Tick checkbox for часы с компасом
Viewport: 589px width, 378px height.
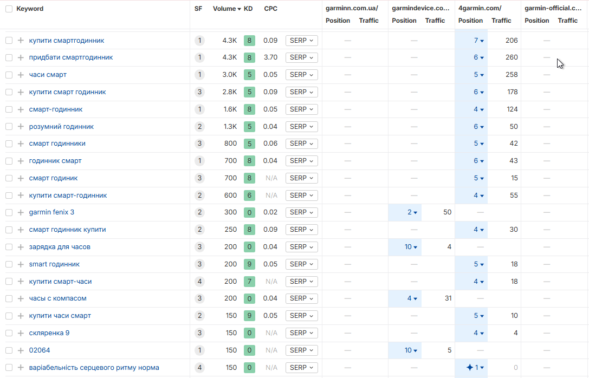click(x=9, y=298)
